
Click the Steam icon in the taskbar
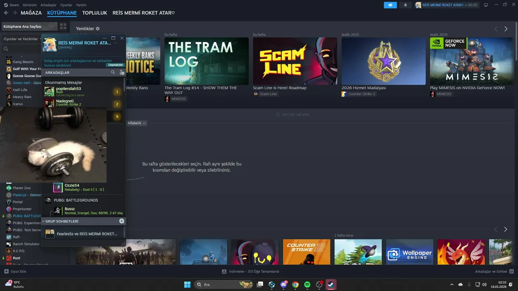click(x=331, y=285)
